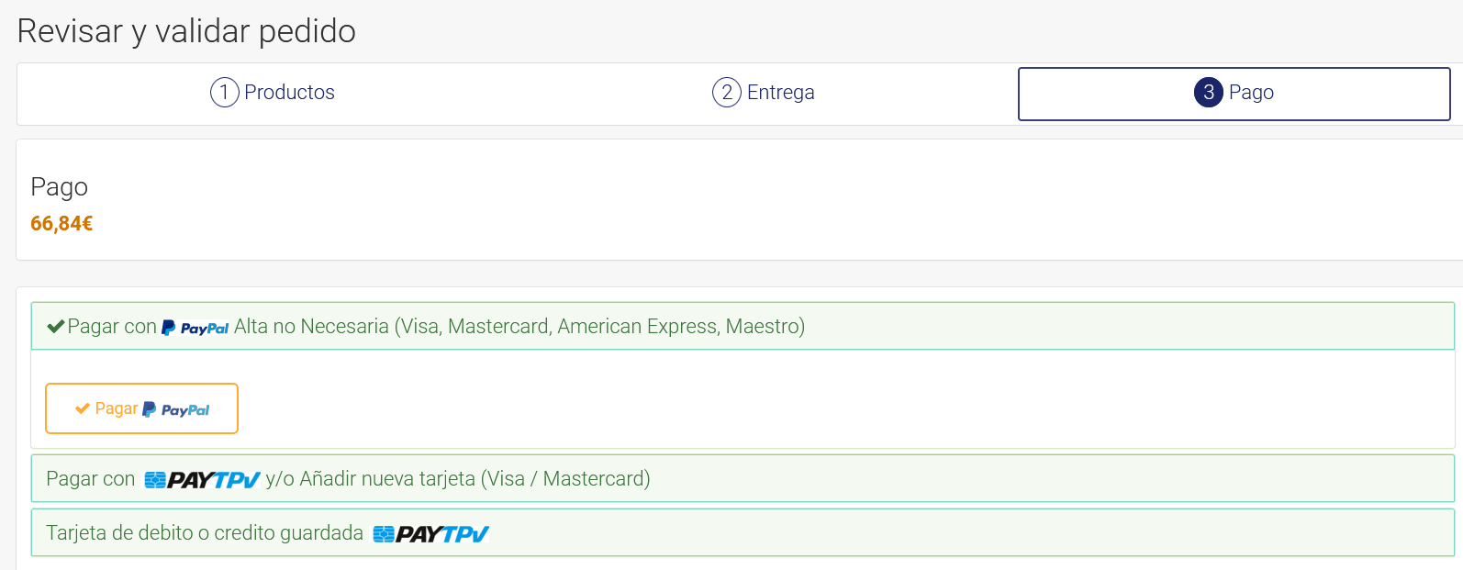Click PAYTPV logo beside saved card option

(x=431, y=533)
